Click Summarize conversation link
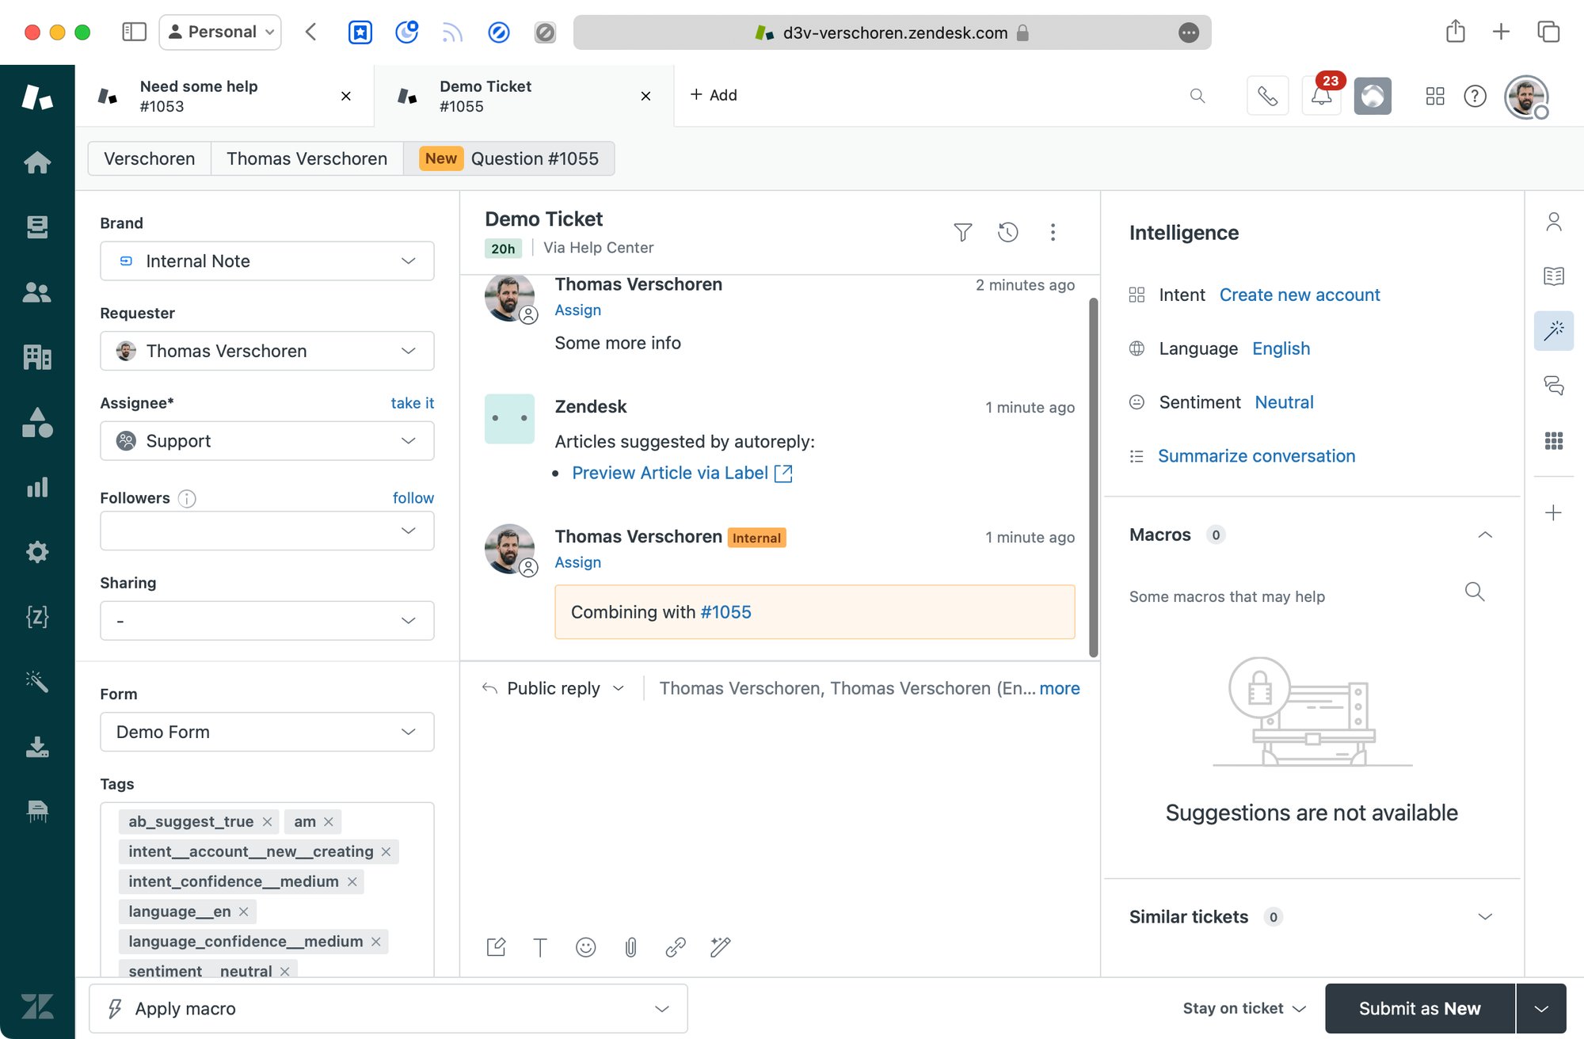The image size is (1584, 1039). coord(1256,456)
